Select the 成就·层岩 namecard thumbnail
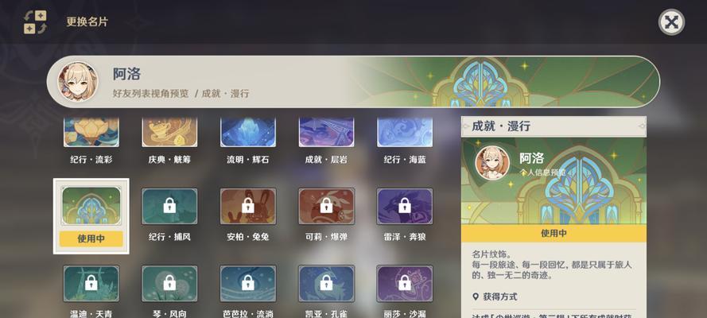This screenshot has width=707, height=318. coord(326,132)
